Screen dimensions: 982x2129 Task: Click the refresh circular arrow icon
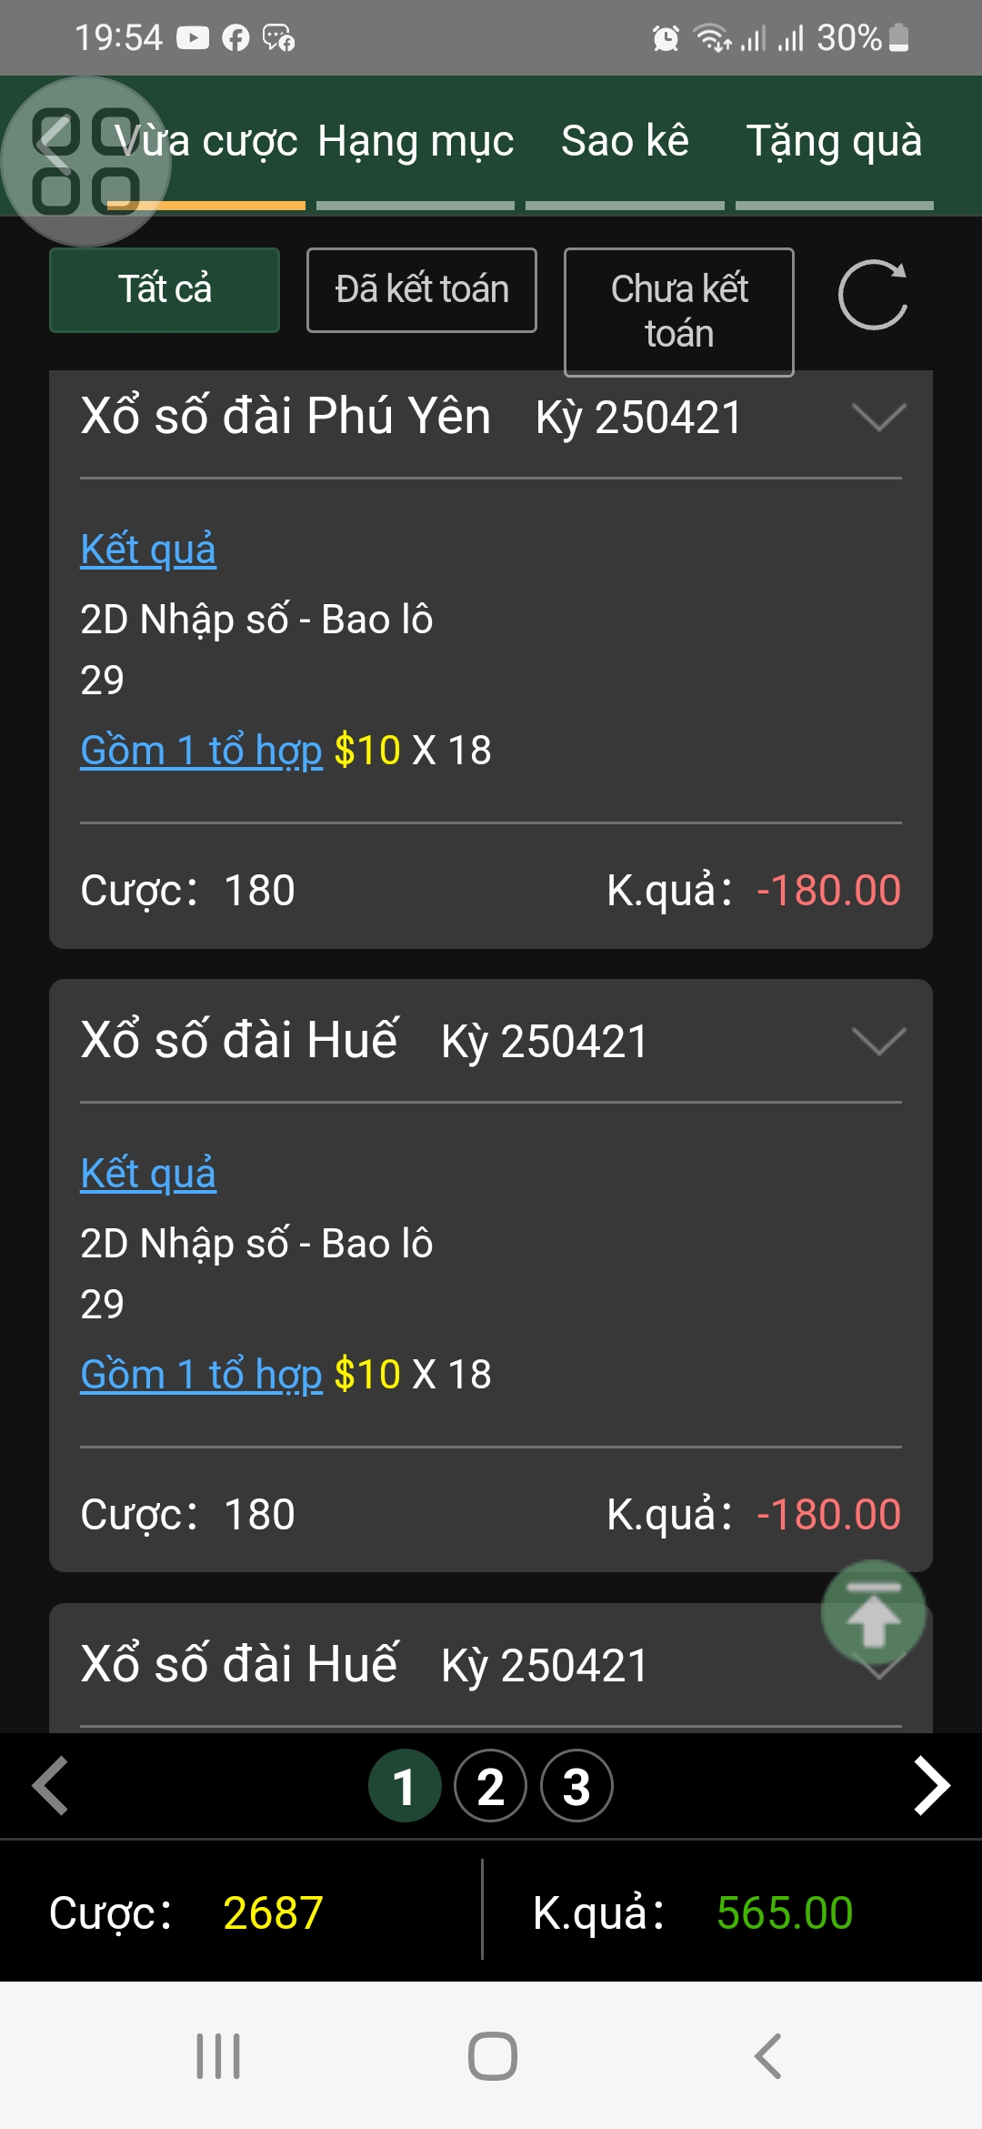pos(872,295)
